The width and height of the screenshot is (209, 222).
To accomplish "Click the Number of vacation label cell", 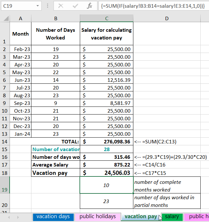I will 55,149.
